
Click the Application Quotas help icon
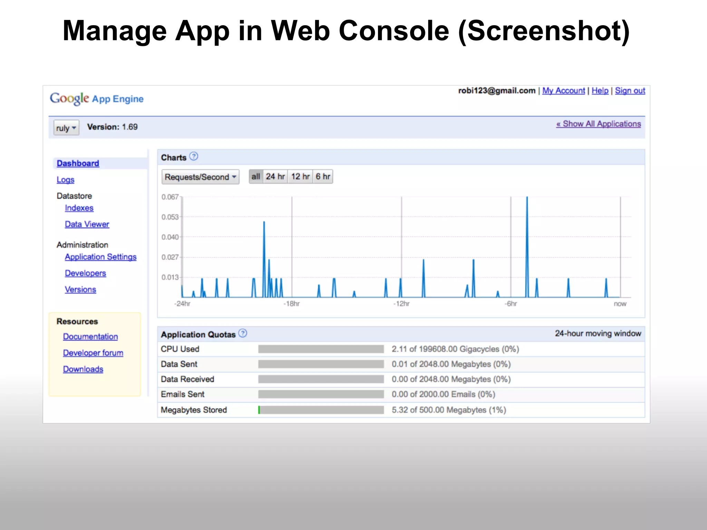click(x=243, y=333)
